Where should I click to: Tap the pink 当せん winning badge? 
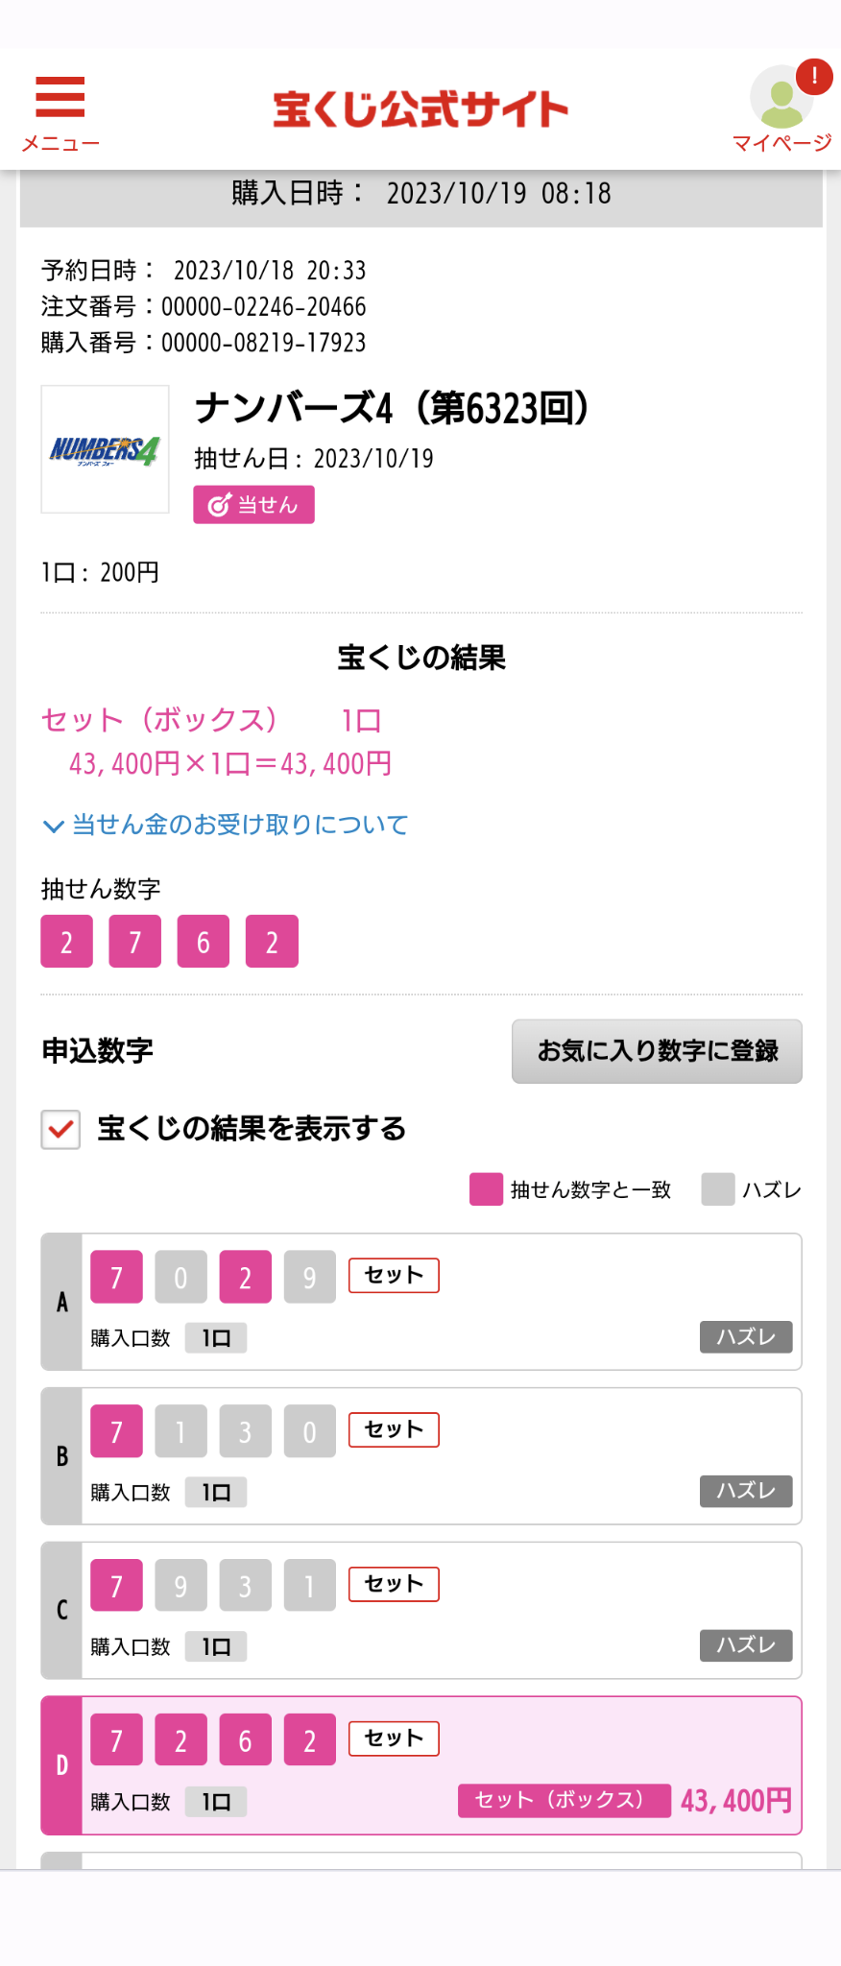pyautogui.click(x=253, y=505)
